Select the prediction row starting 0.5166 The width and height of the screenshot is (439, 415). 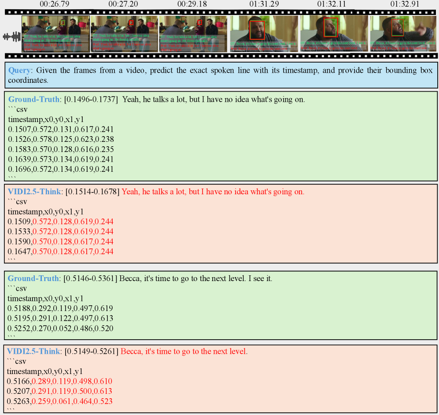(x=59, y=381)
